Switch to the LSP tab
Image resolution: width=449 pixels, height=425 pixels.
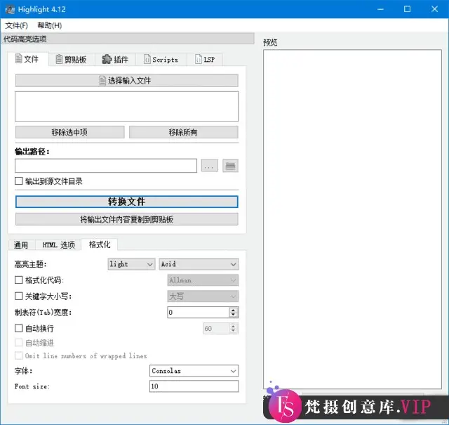point(205,60)
